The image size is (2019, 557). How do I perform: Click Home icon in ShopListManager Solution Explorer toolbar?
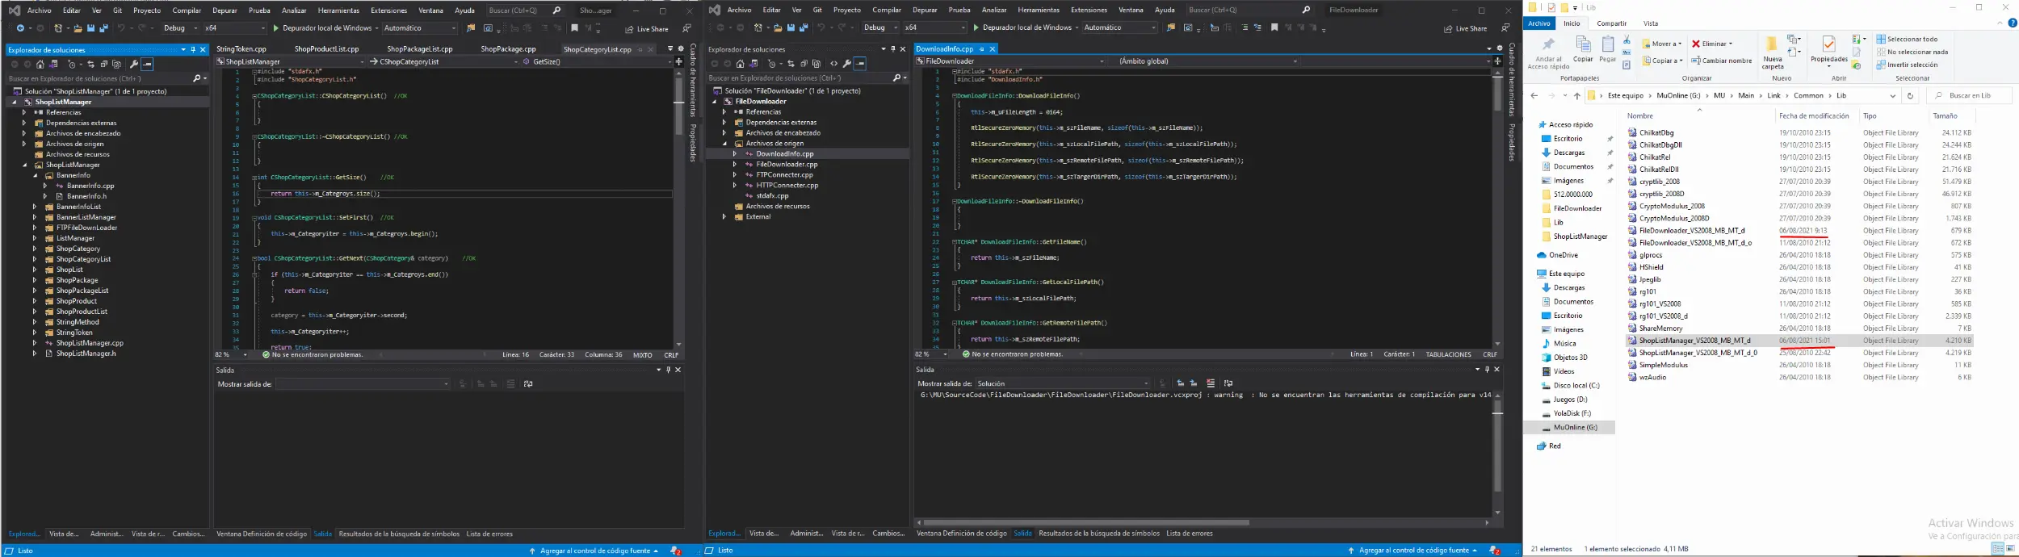[40, 64]
